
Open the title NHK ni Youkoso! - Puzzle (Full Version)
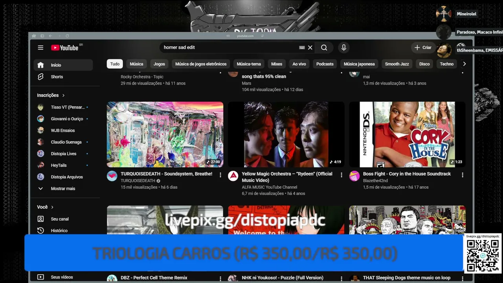pos(283,278)
